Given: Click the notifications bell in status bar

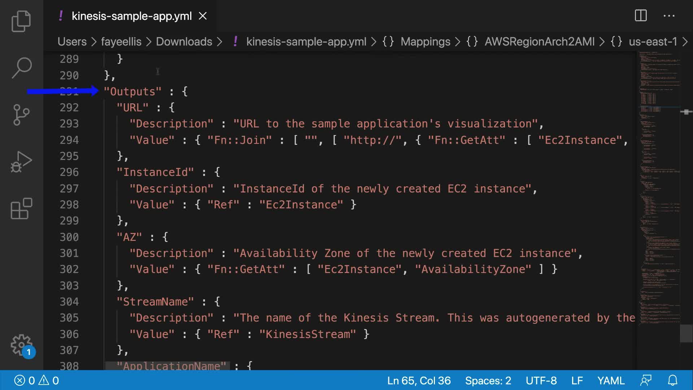Looking at the screenshot, I should point(672,380).
